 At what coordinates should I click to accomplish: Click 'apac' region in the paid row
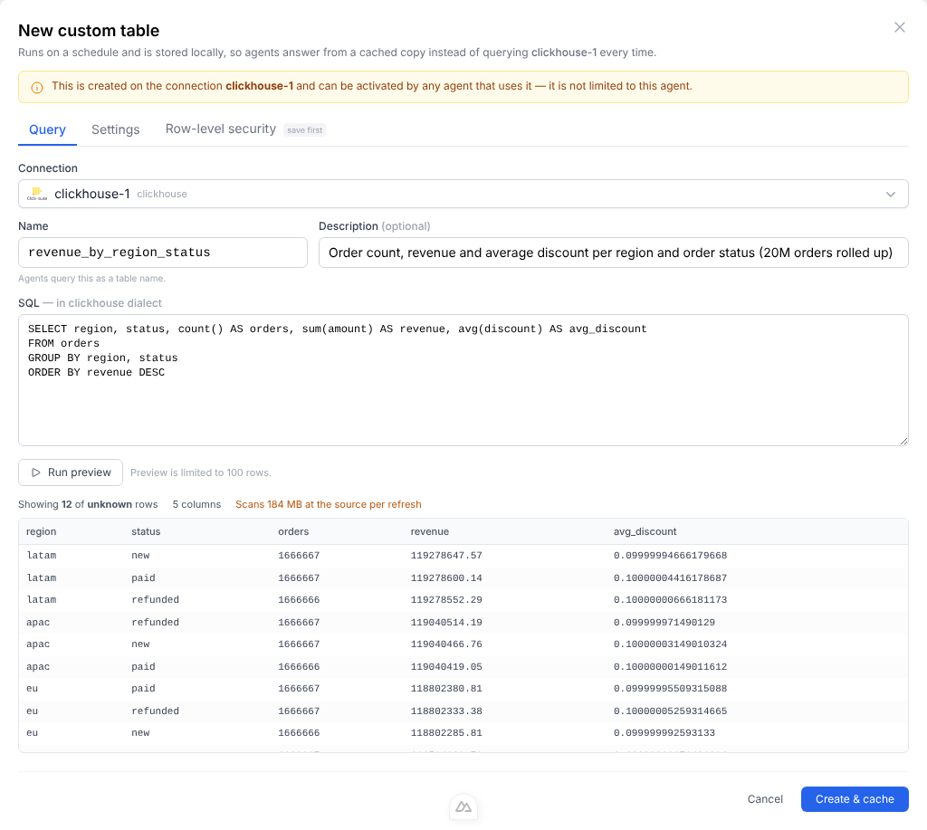[38, 666]
